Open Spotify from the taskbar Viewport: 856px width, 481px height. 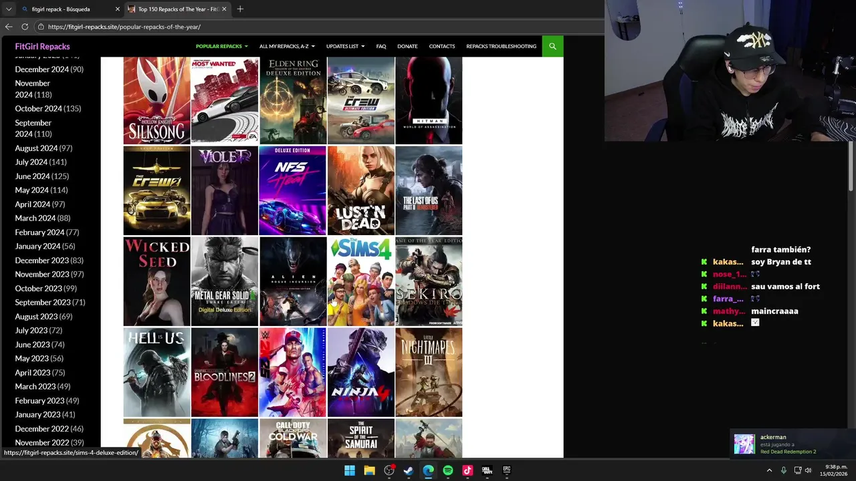pos(448,470)
